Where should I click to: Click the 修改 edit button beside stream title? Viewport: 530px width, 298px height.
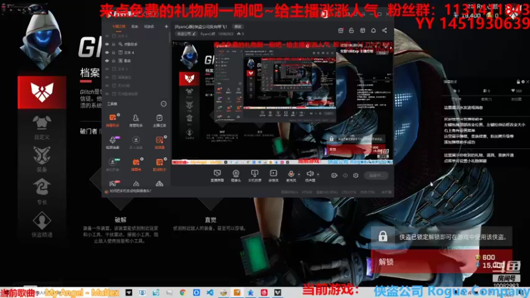coord(238,26)
